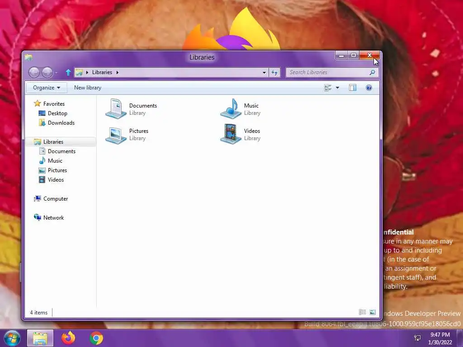Open More view options dropdown arrow

coord(337,88)
